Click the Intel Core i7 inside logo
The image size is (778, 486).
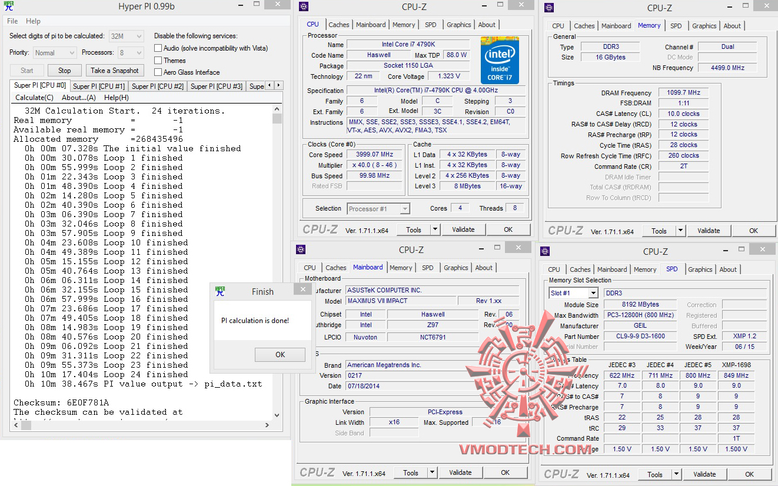pos(500,60)
